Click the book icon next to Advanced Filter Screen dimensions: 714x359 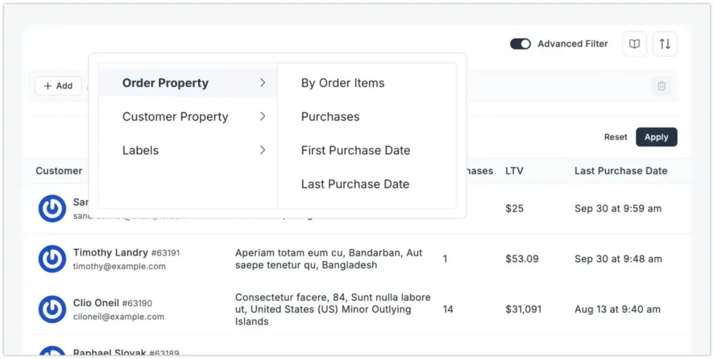635,44
